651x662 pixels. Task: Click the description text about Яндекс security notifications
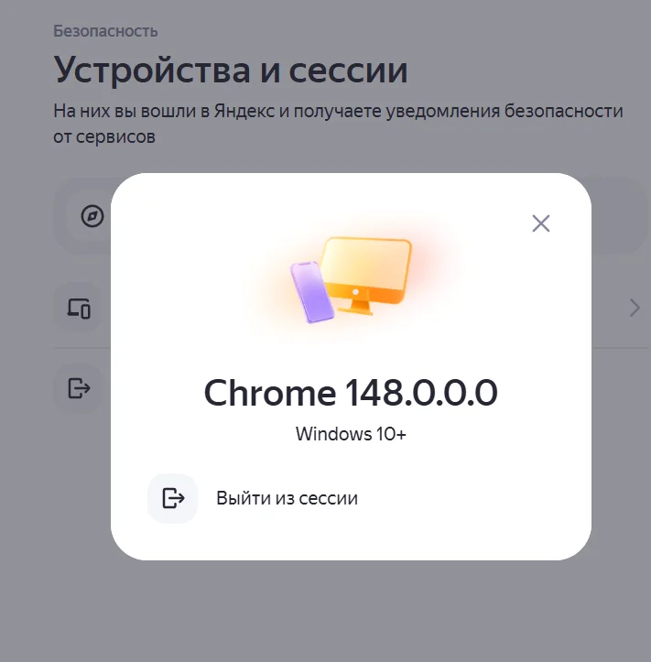click(x=338, y=124)
